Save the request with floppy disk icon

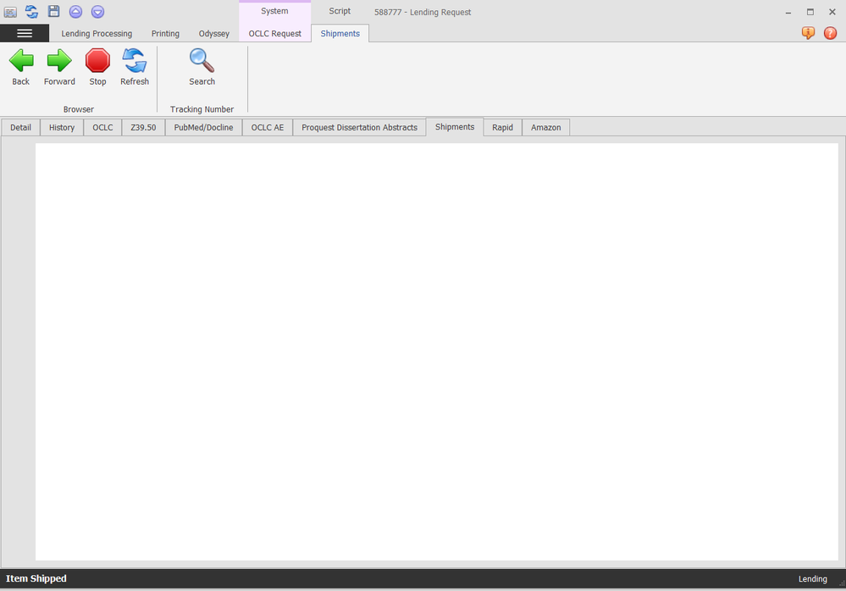tap(54, 11)
